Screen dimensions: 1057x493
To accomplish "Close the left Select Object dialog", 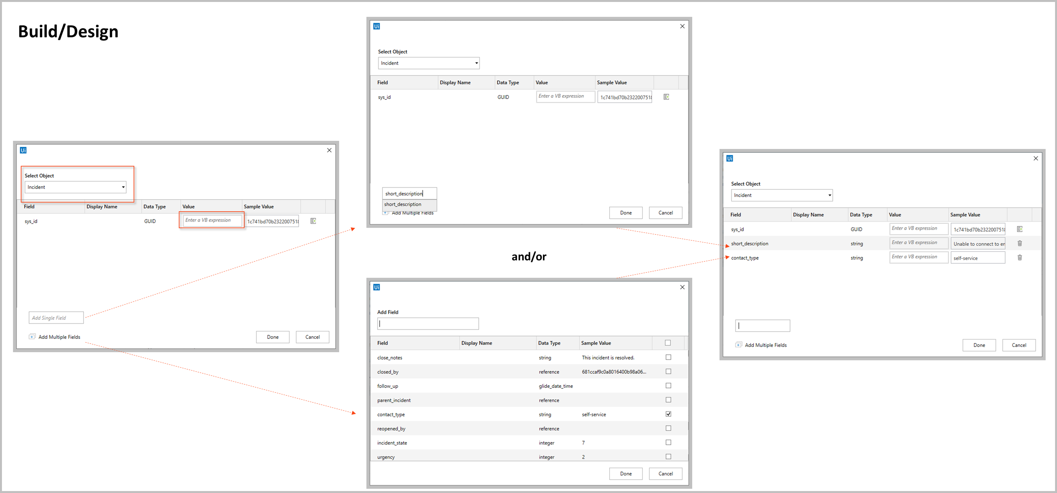I will (329, 150).
